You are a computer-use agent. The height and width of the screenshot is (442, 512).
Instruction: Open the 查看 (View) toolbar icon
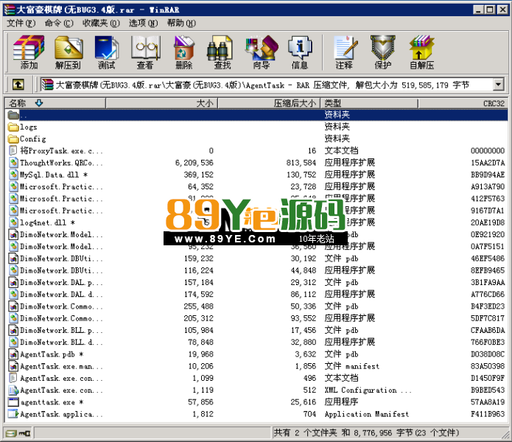click(145, 52)
